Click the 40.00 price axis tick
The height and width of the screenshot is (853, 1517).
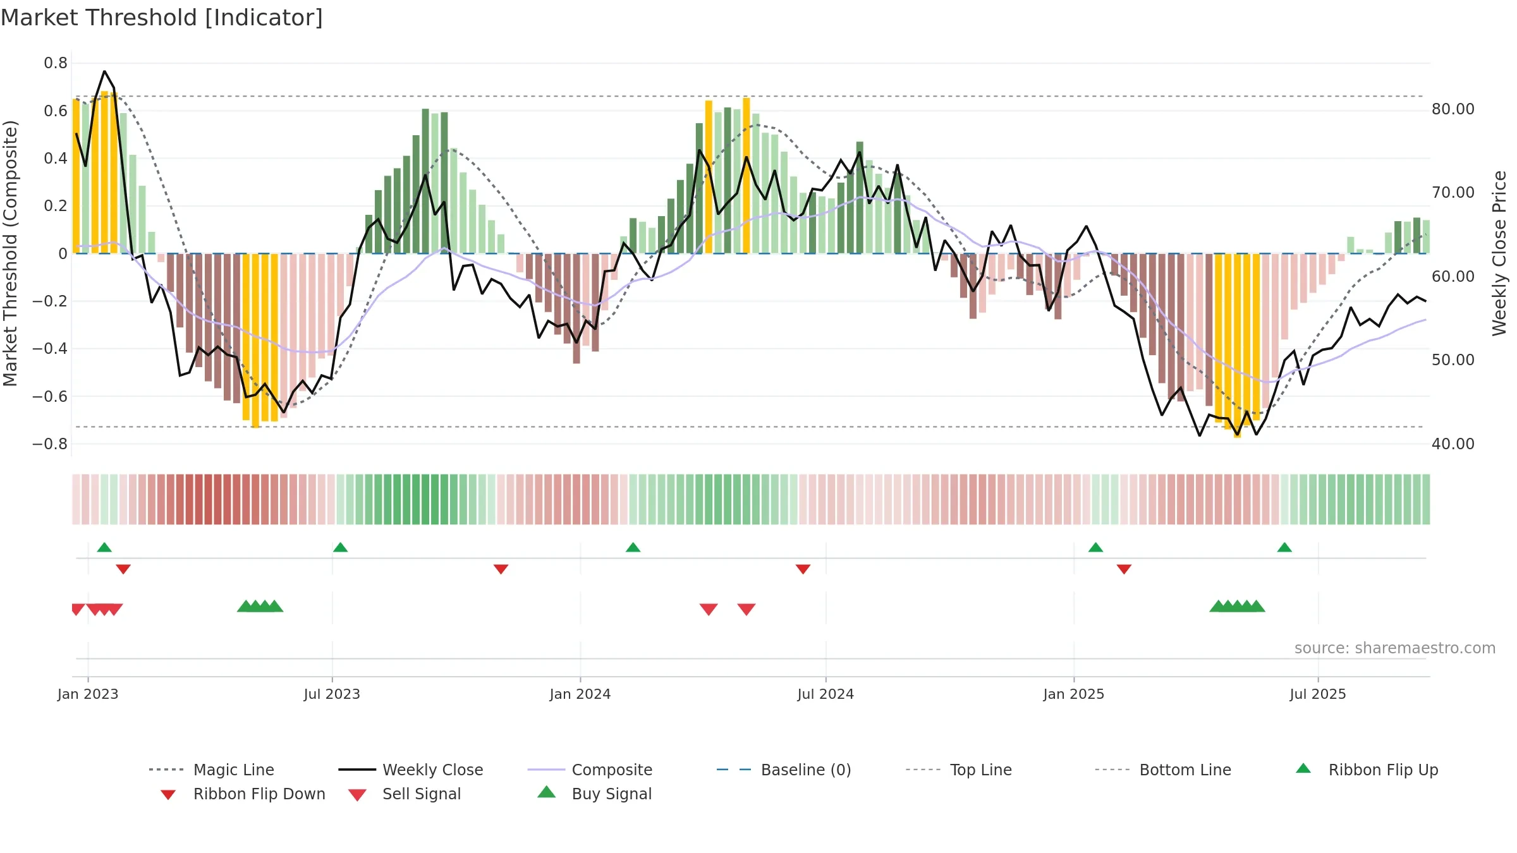pos(1453,444)
